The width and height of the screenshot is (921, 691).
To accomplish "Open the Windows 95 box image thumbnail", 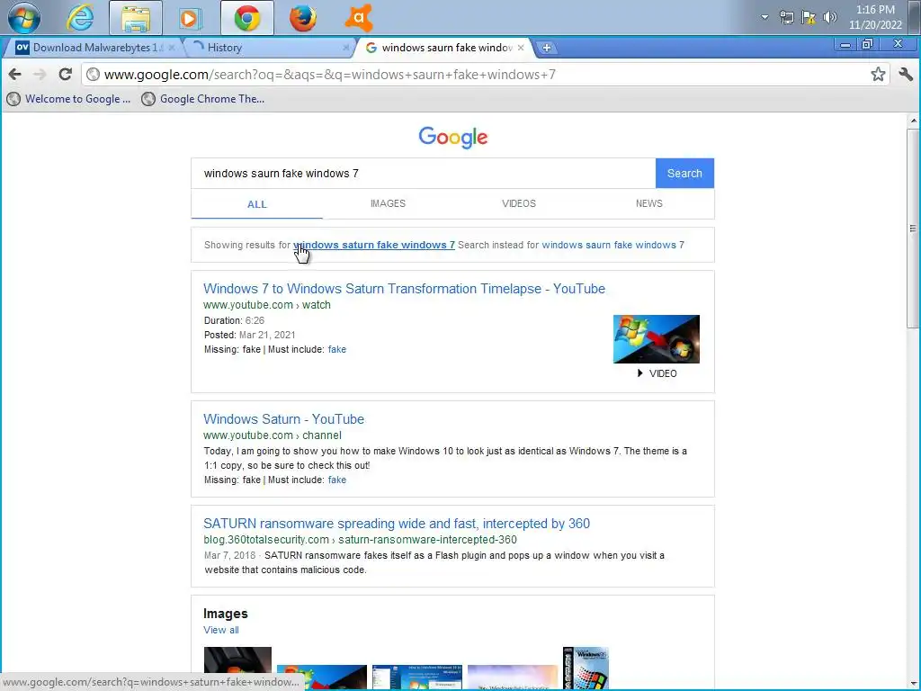I will (x=586, y=669).
